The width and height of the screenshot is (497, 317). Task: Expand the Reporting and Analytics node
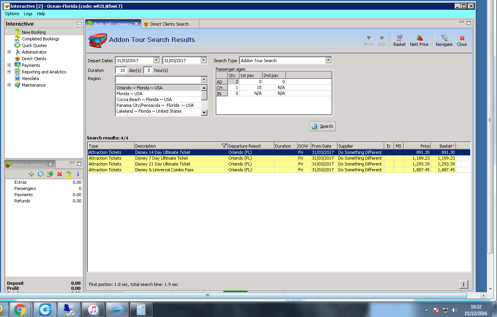click(x=9, y=72)
